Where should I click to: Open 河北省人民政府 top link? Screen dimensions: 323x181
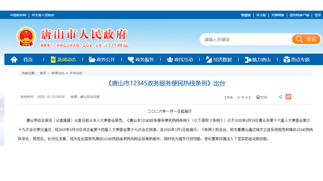[x=43, y=15]
